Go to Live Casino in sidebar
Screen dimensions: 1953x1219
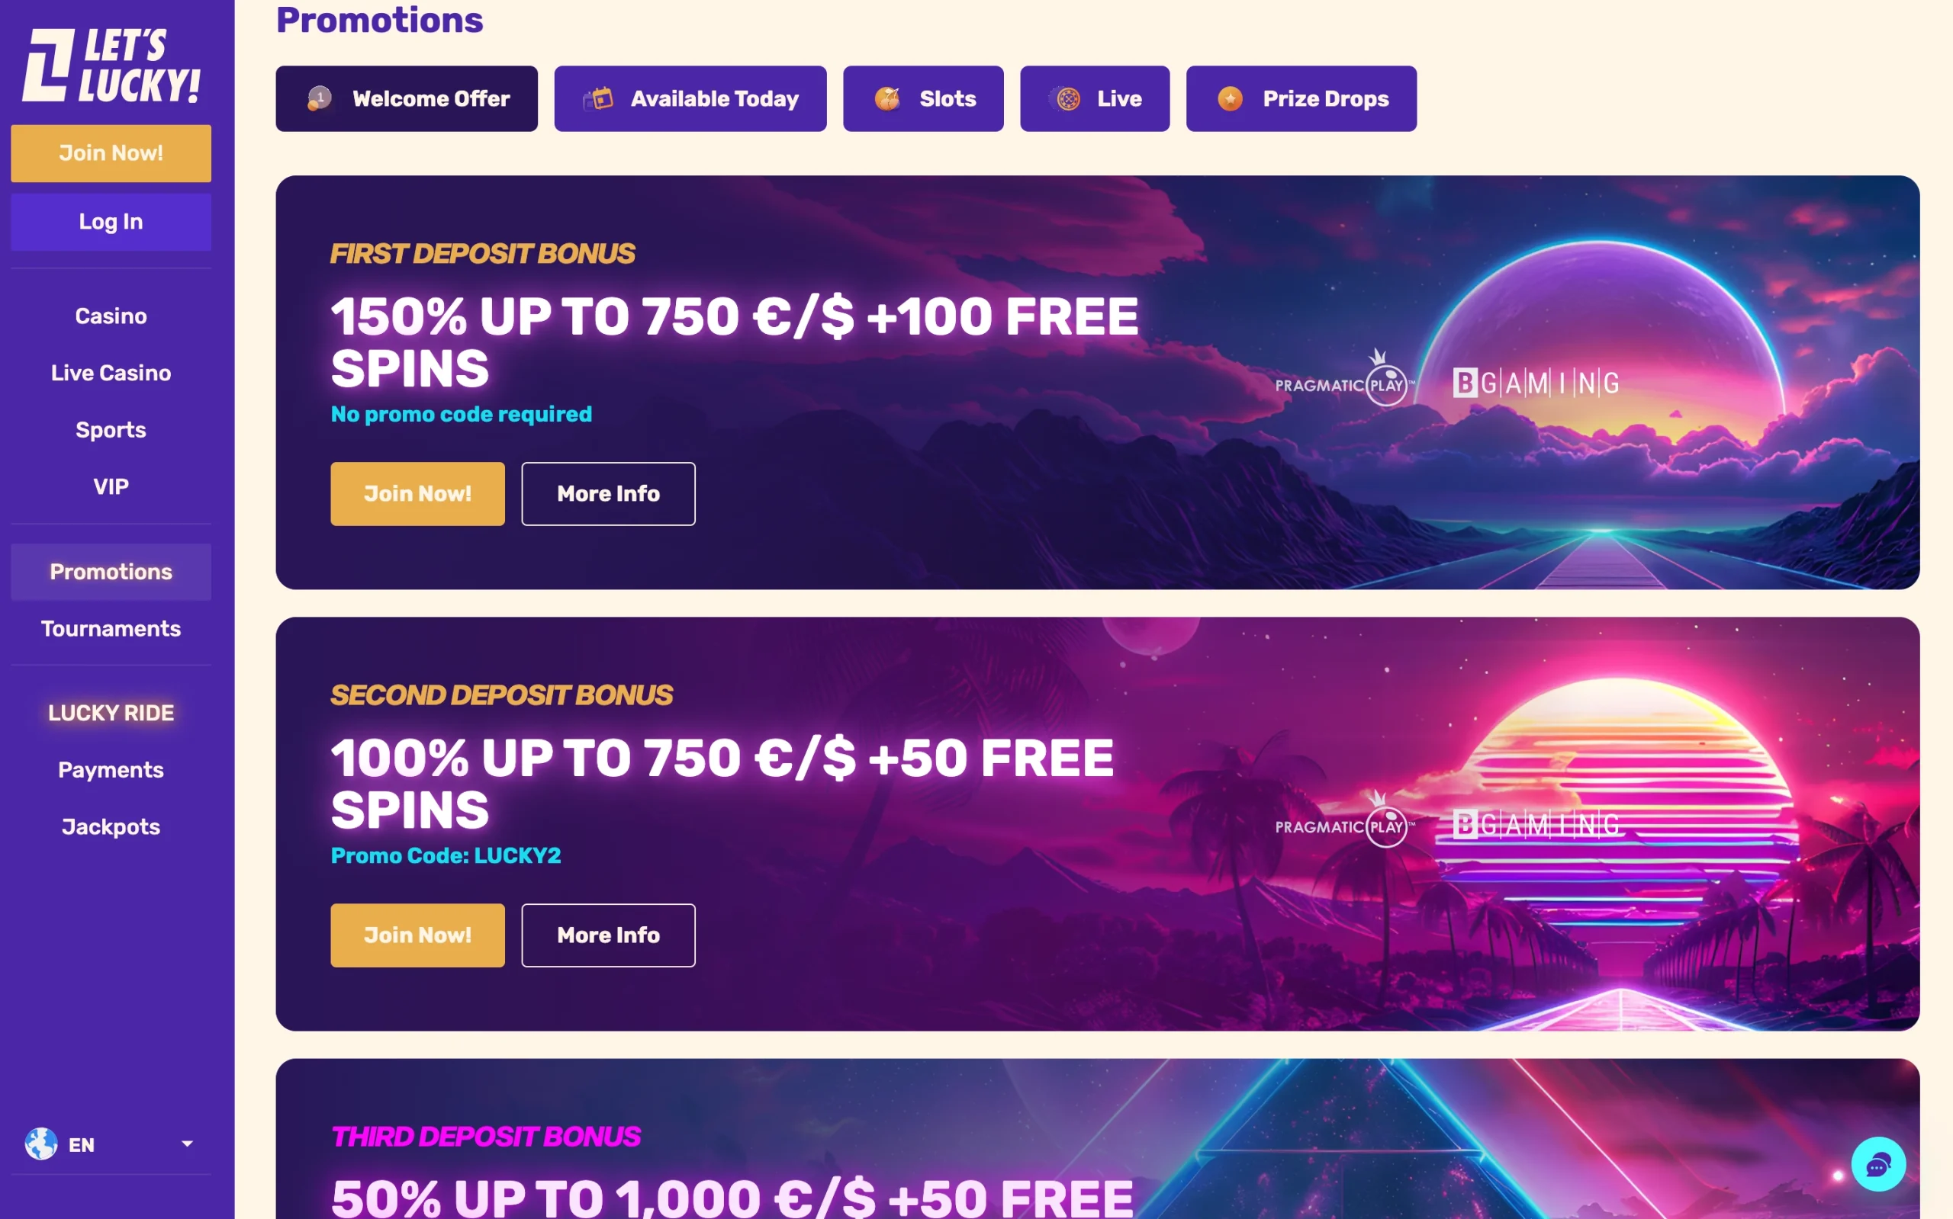click(111, 373)
